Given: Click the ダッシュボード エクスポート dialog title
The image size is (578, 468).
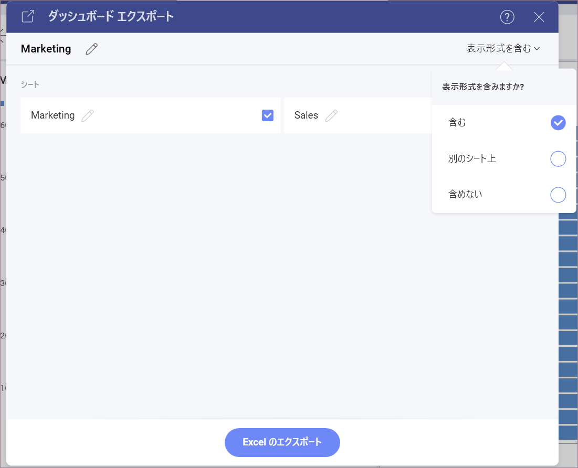Looking at the screenshot, I should tap(111, 16).
